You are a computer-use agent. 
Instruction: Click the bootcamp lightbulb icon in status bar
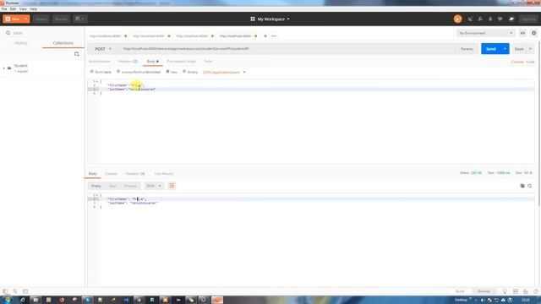point(505,291)
